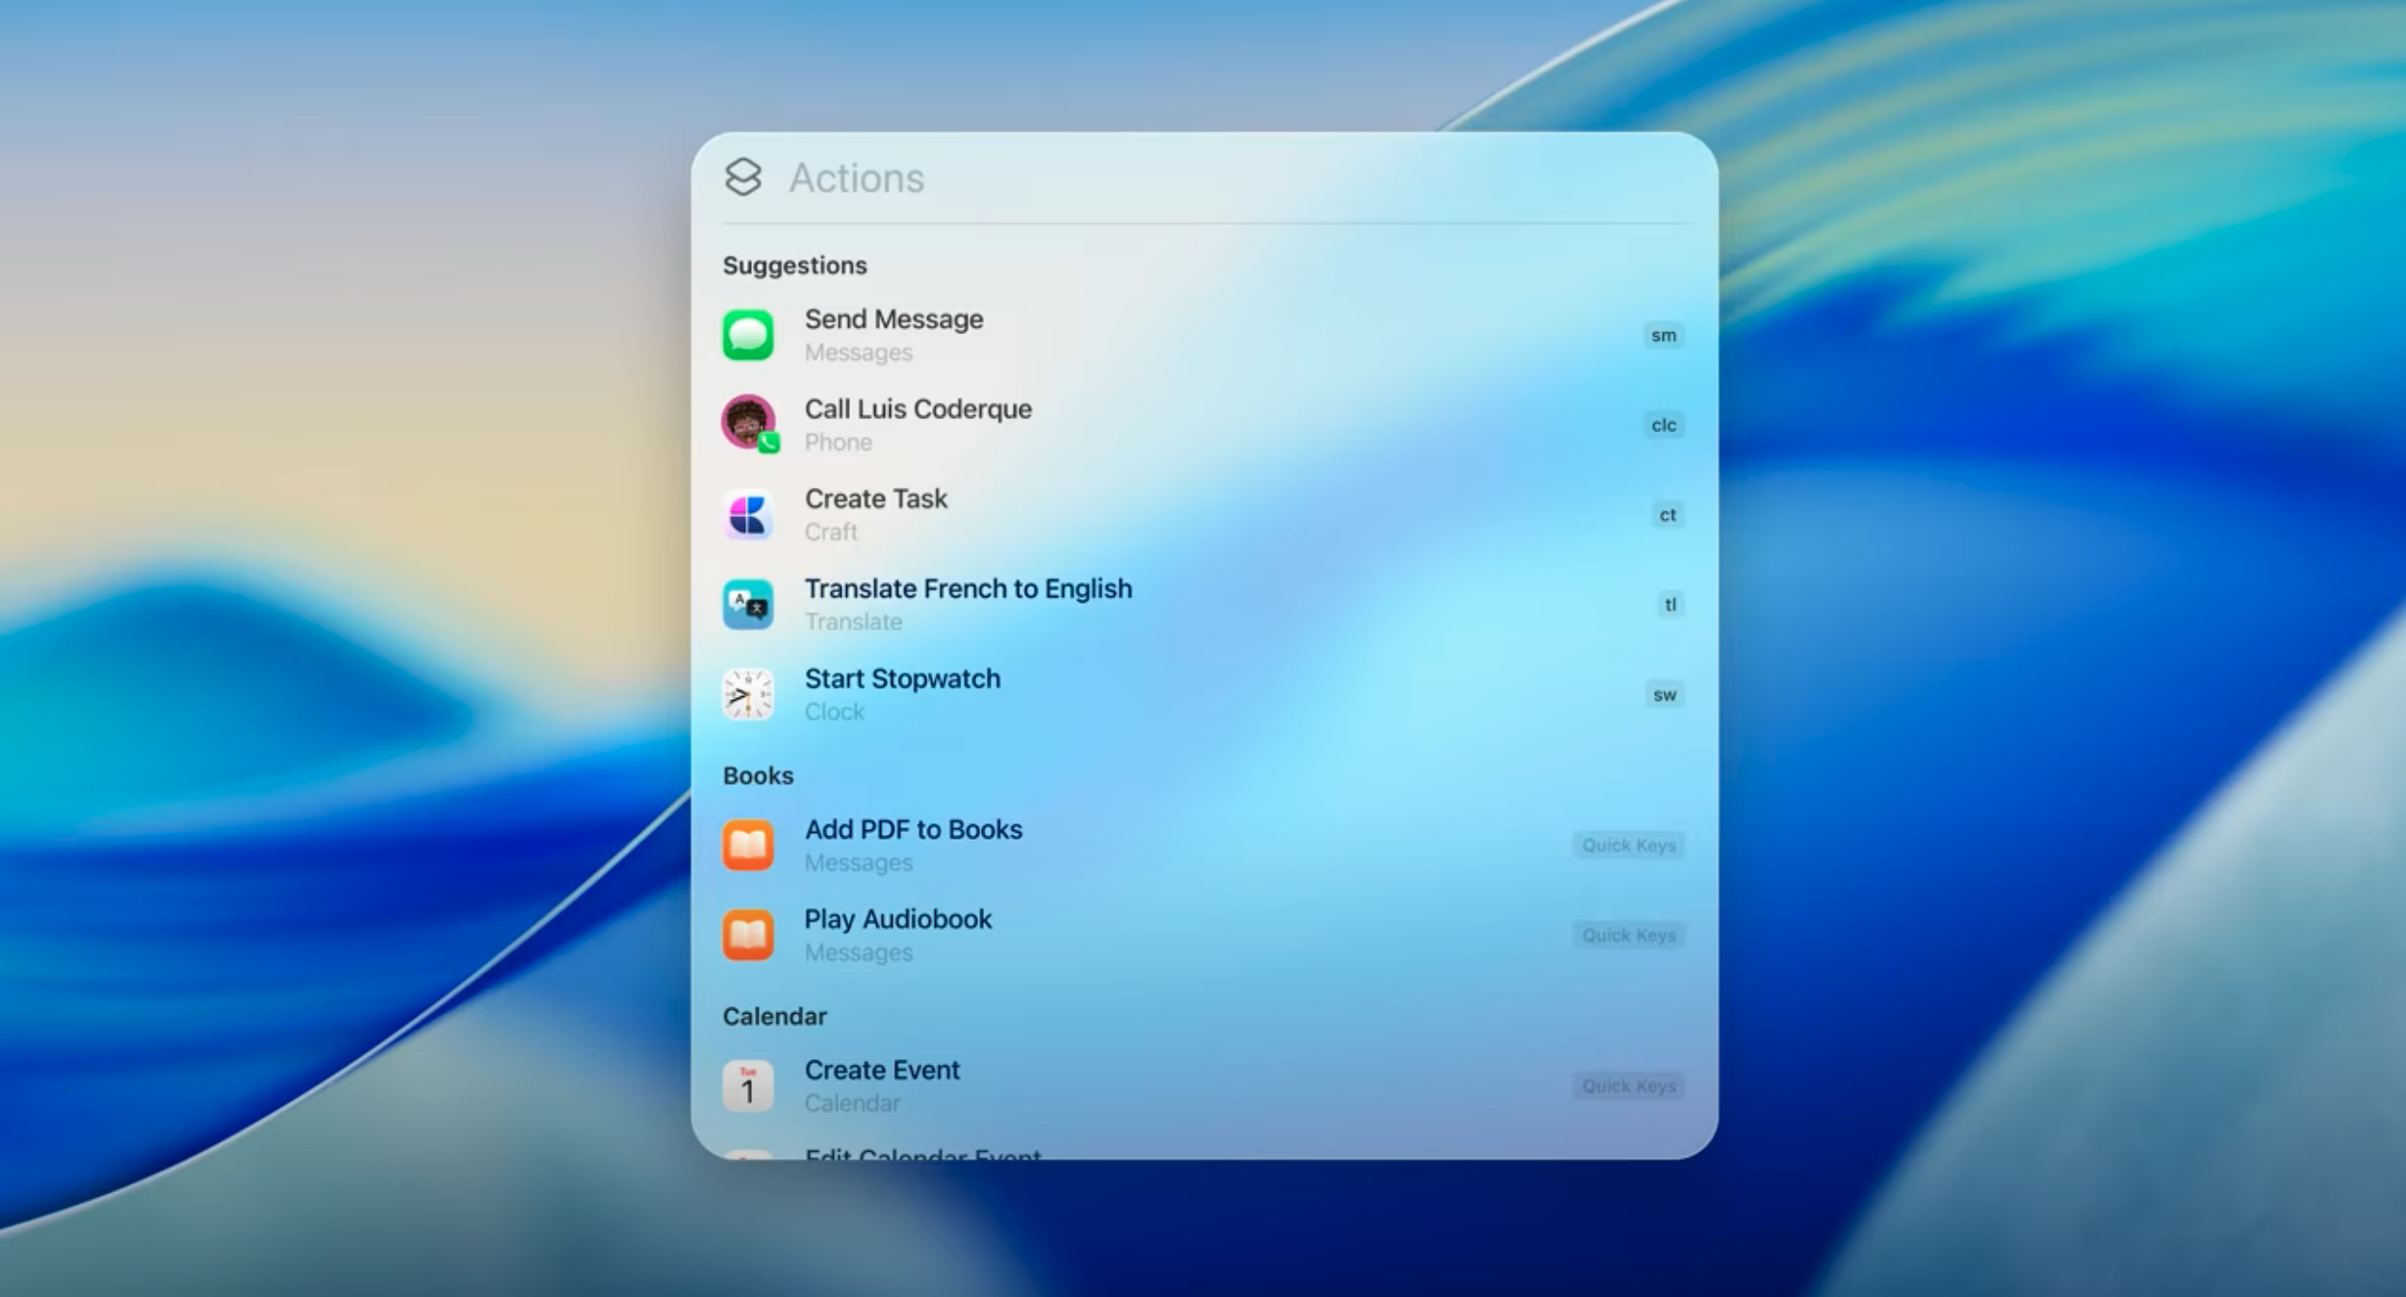
Task: Click Luis Coderque's contact avatar
Action: click(748, 422)
